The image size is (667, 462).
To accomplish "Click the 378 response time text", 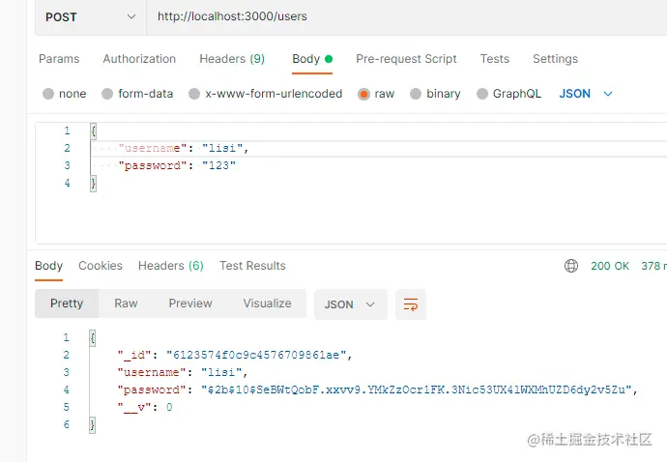I will click(653, 266).
